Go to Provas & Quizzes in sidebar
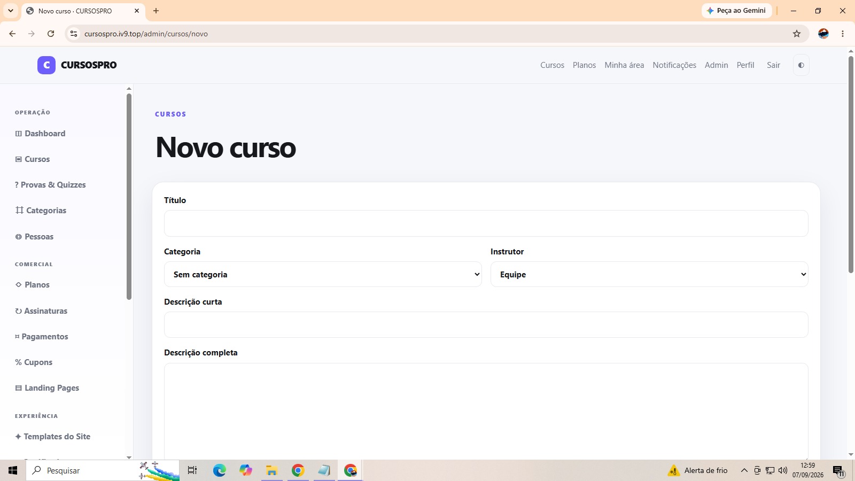Image resolution: width=855 pixels, height=481 pixels. [50, 185]
